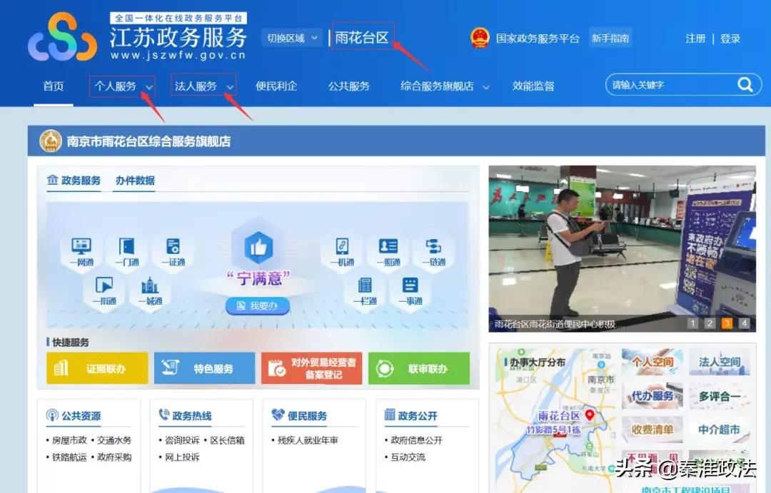This screenshot has width=771, height=493.
Task: Open 国家政务服务平台 via its emblem icon
Action: pyautogui.click(x=478, y=39)
